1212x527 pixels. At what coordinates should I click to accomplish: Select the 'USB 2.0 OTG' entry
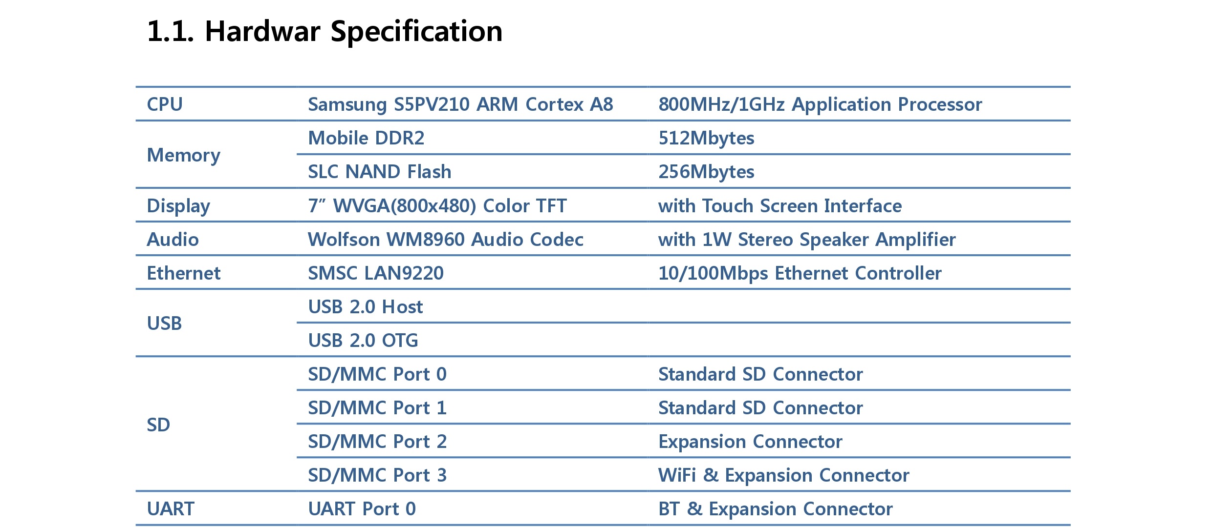pos(363,341)
